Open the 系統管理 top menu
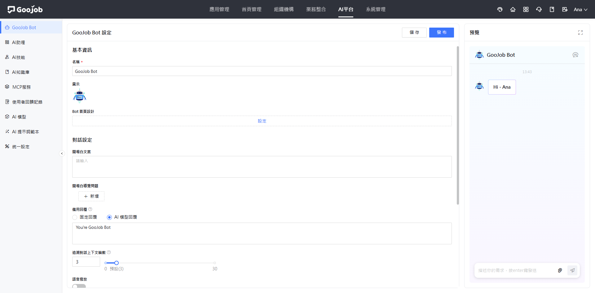595x293 pixels. 376,9
